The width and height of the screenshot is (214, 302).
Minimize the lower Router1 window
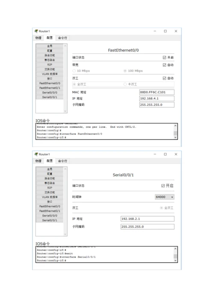coord(155,154)
